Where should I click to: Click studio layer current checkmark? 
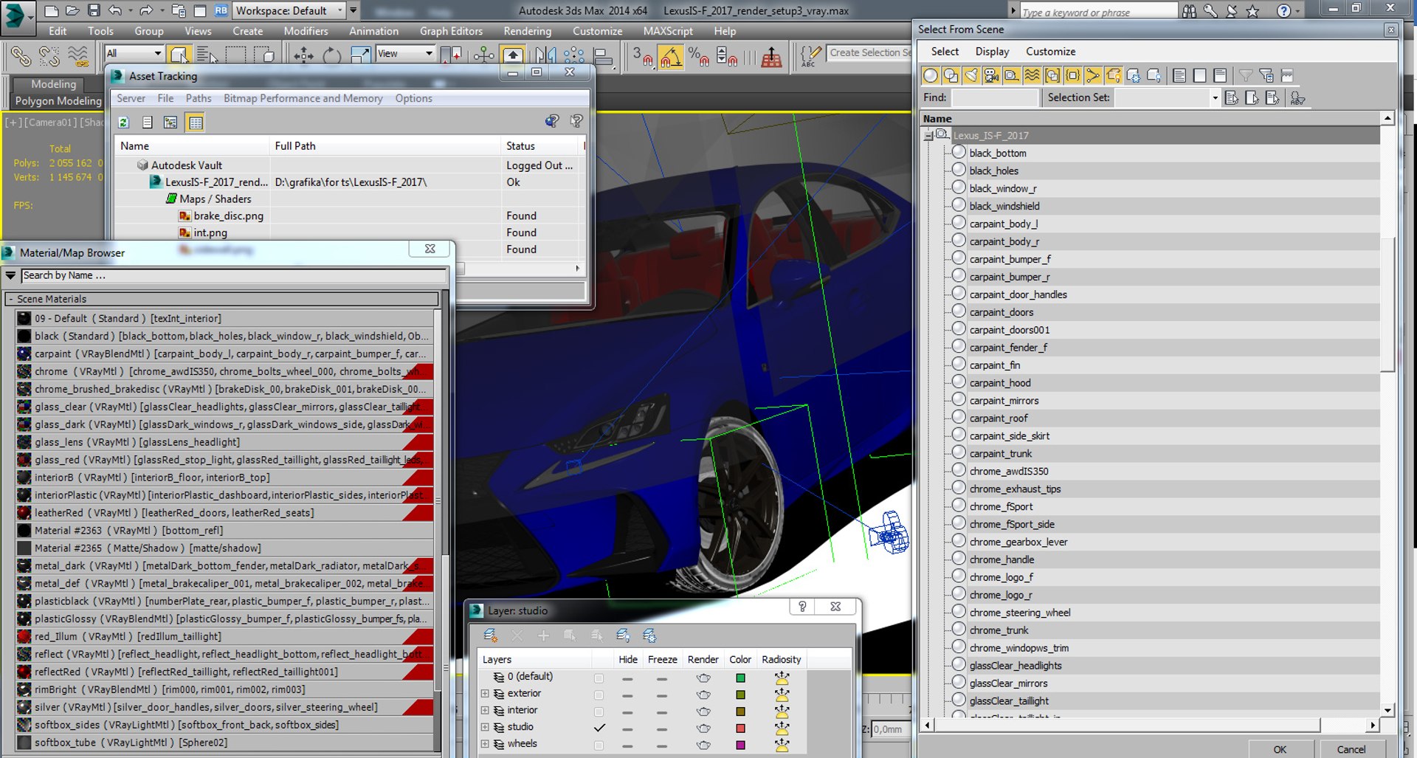(599, 728)
